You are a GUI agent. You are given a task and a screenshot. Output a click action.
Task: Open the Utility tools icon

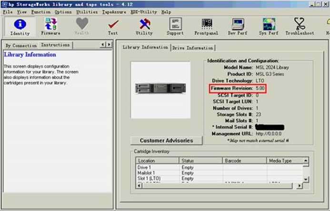click(x=144, y=27)
